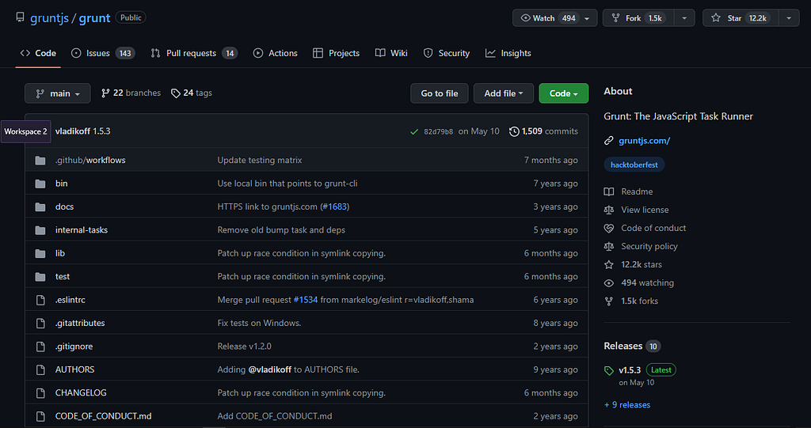Click the file icon beside CHANGELOG
811x428 pixels.
40,393
